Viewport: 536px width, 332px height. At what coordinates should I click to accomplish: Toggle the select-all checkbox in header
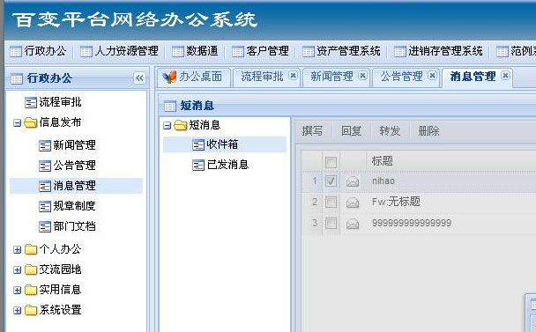[x=331, y=162]
